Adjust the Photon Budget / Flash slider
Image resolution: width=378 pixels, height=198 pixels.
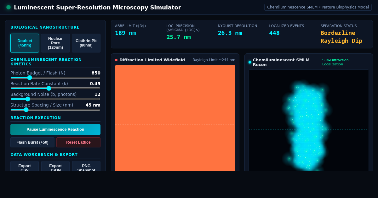(55, 78)
